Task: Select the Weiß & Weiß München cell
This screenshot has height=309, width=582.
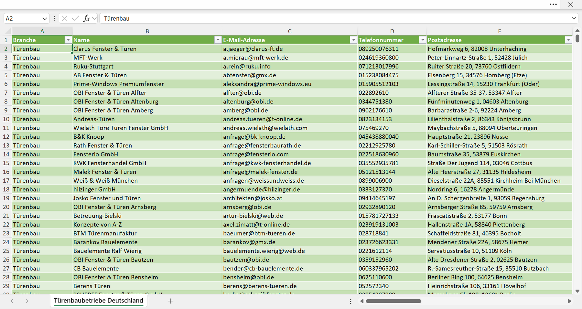Action: [147, 181]
